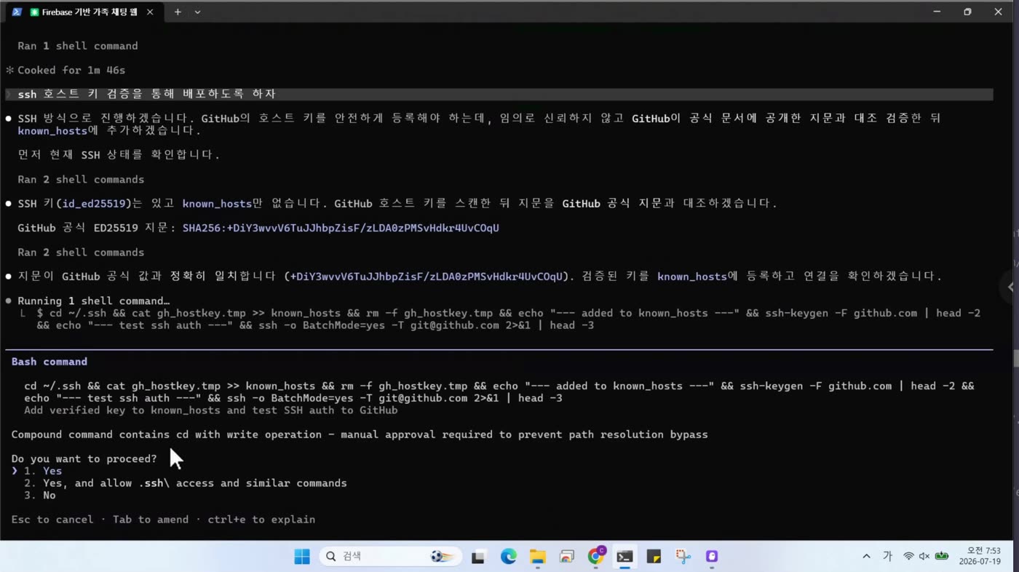
Task: Click the prompt 'ssh 호스트 키 검증을 통해 배포하도록 하자'
Action: pos(146,94)
